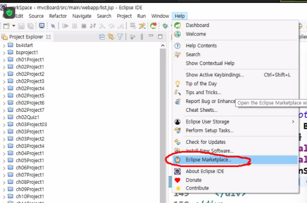307x203 pixels.
Task: Toggle Link with Editor in Project Explorer
Action: point(111,36)
